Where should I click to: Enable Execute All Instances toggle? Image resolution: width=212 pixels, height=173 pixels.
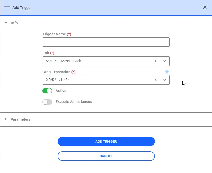pyautogui.click(x=47, y=102)
